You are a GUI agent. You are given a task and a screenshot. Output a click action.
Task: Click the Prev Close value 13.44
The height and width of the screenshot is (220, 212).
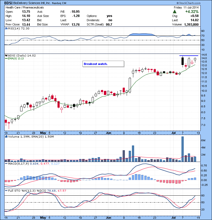[x=26, y=25]
